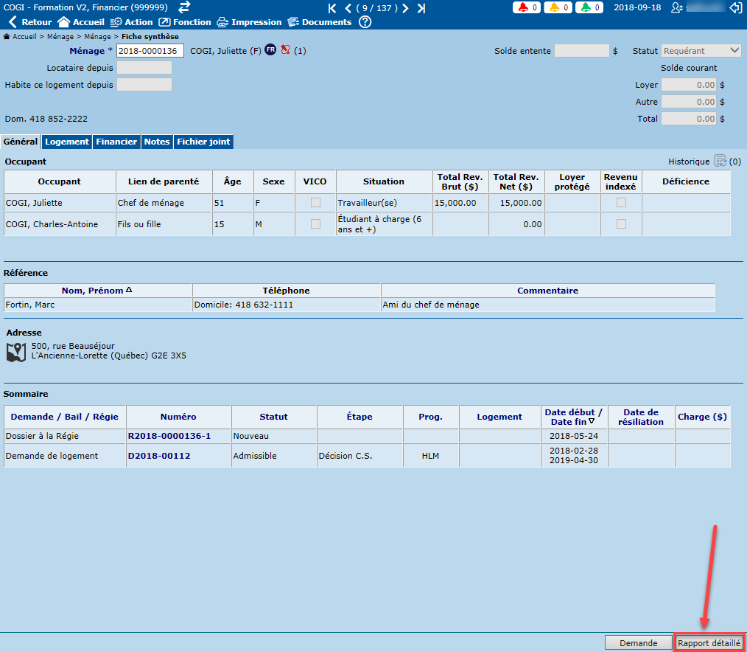The image size is (747, 652).
Task: Go to the first record
Action: point(332,8)
